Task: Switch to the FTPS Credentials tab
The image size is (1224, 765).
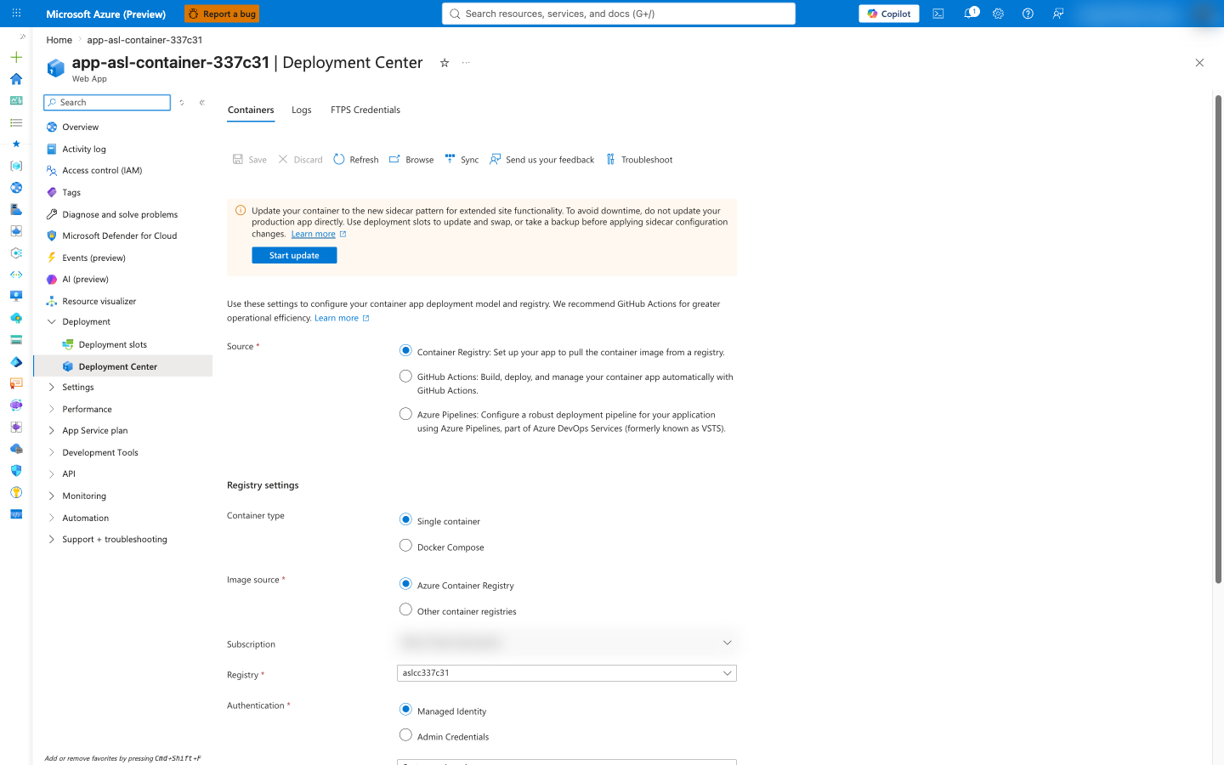Action: (x=365, y=110)
